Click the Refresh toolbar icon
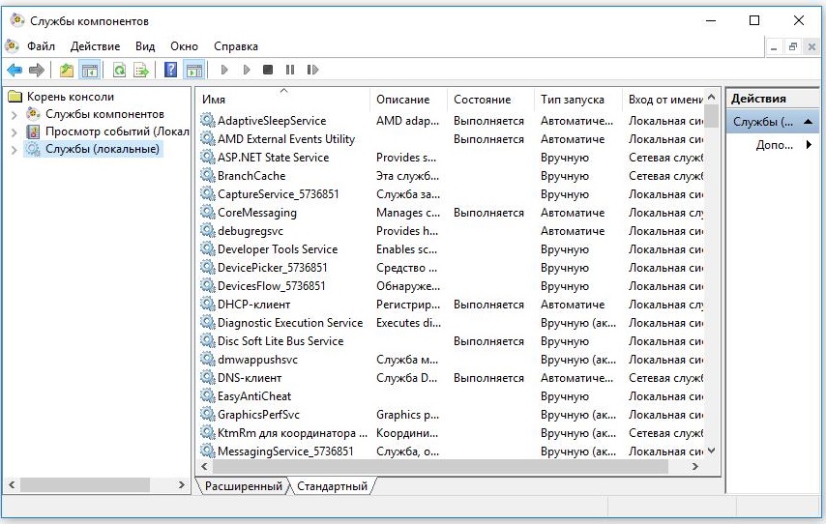The width and height of the screenshot is (826, 524). (x=120, y=70)
